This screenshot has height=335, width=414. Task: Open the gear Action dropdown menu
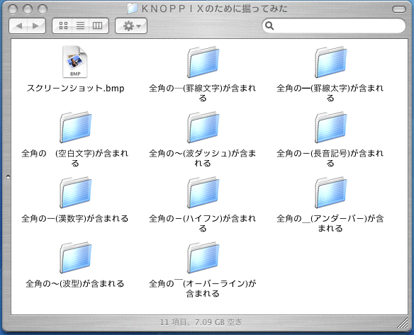131,25
